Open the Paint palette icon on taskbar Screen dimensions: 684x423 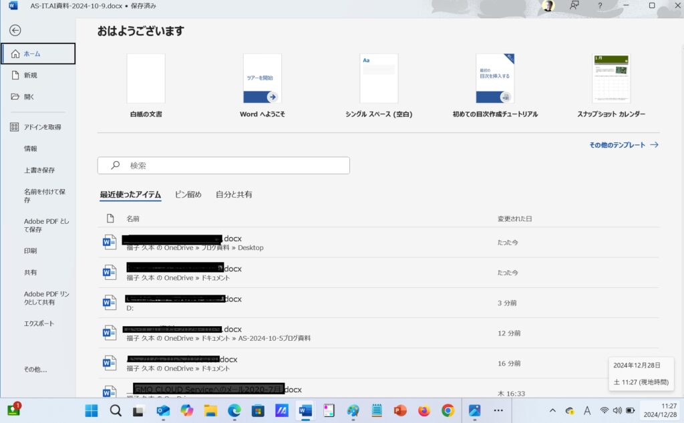point(353,411)
